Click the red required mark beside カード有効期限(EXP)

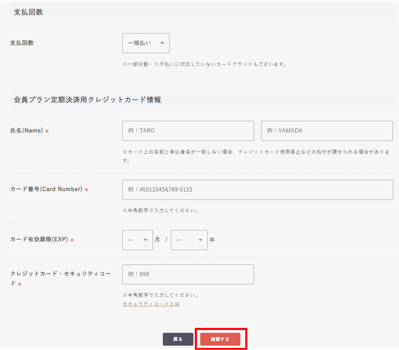click(x=72, y=240)
